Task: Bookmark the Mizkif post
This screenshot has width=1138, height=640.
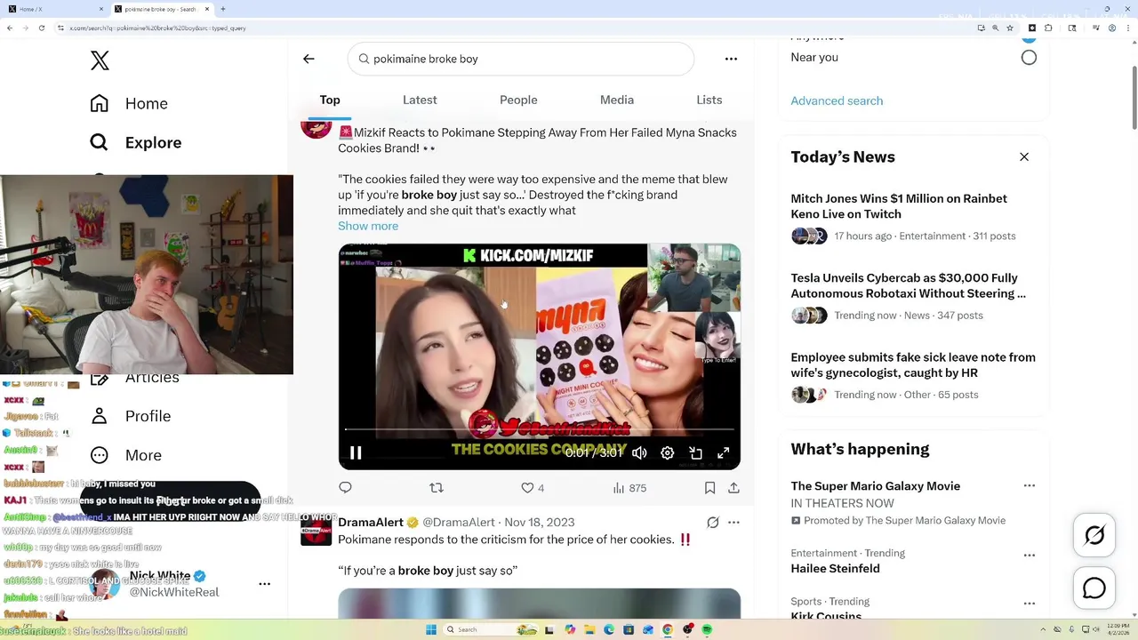Action: [709, 487]
